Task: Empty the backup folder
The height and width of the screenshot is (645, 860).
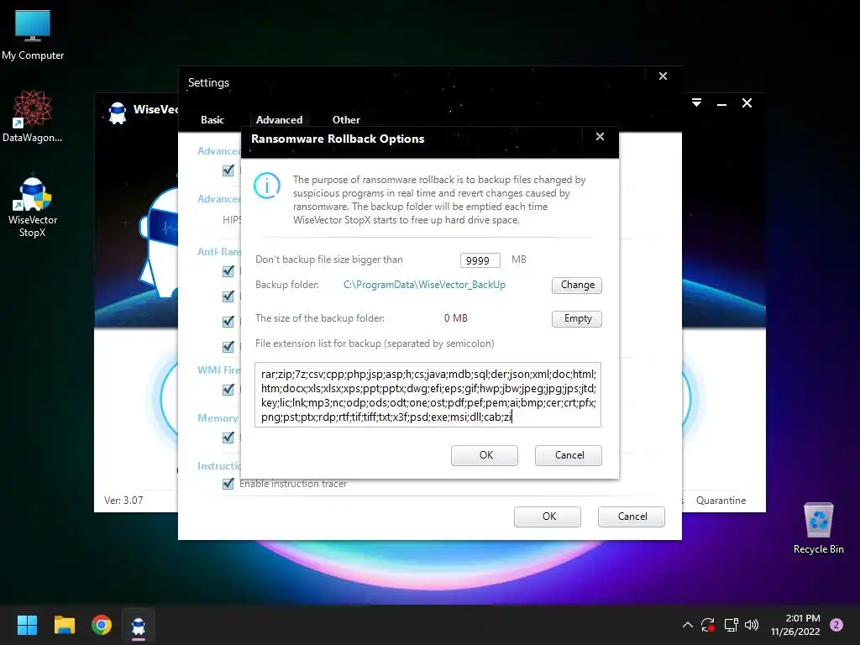Action: click(576, 318)
